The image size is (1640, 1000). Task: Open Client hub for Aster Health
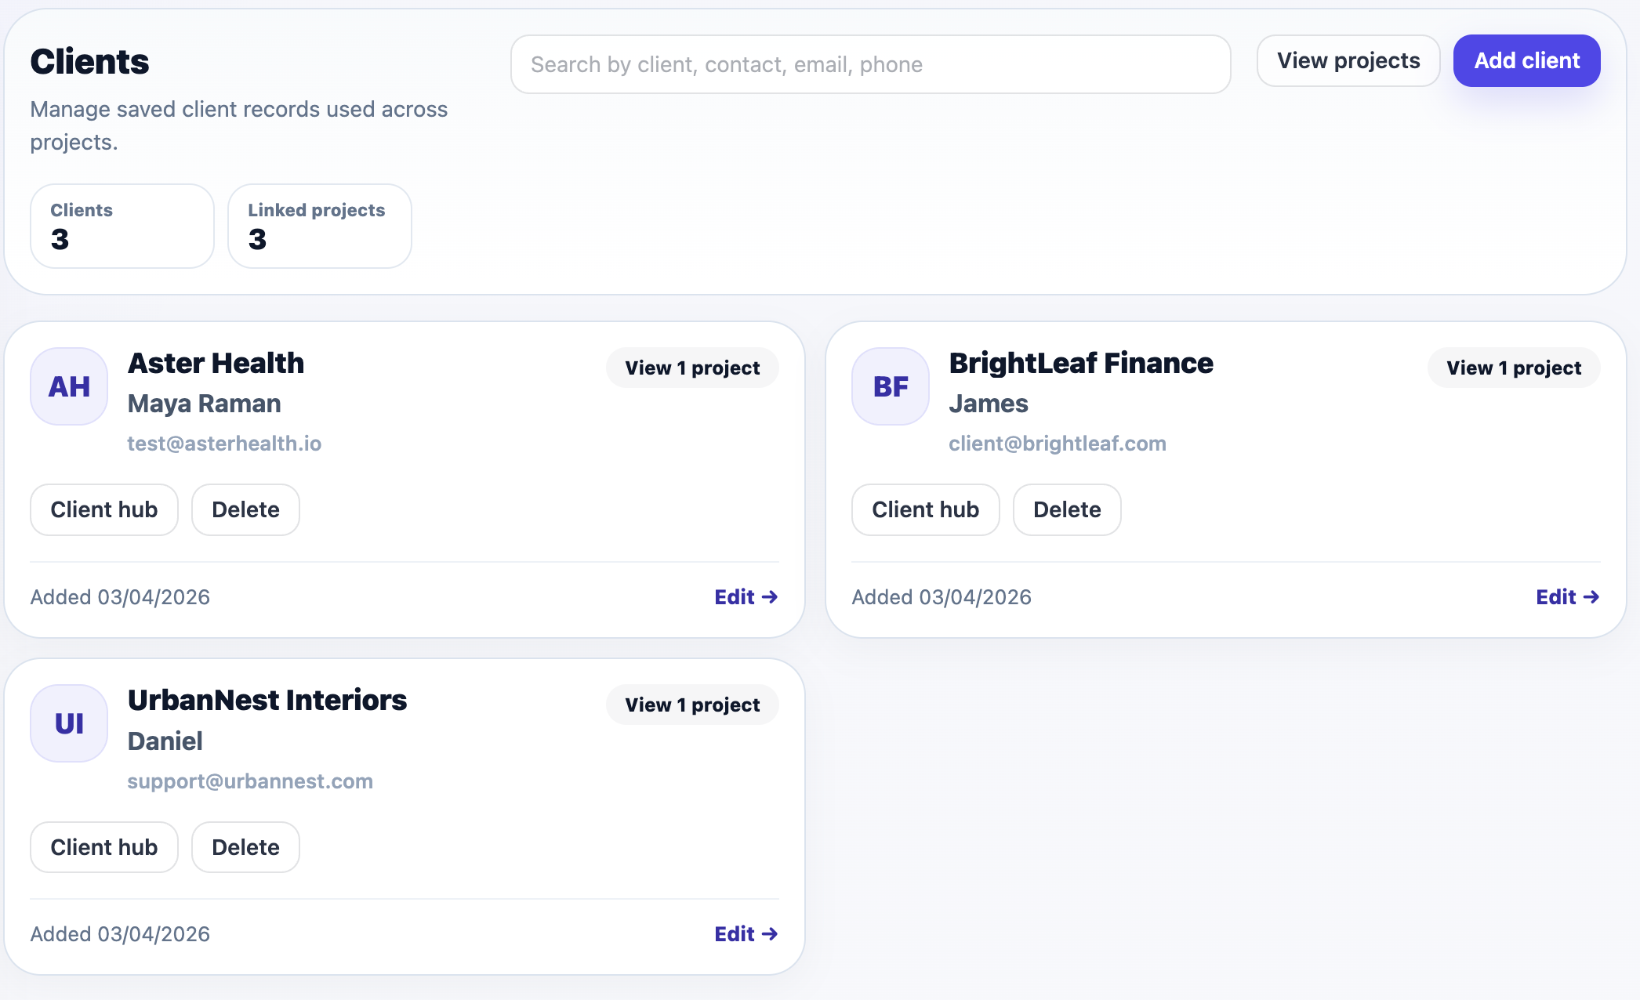[104, 509]
